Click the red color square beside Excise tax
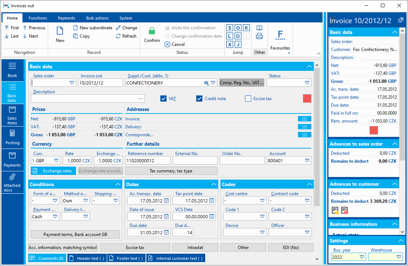 (x=307, y=99)
